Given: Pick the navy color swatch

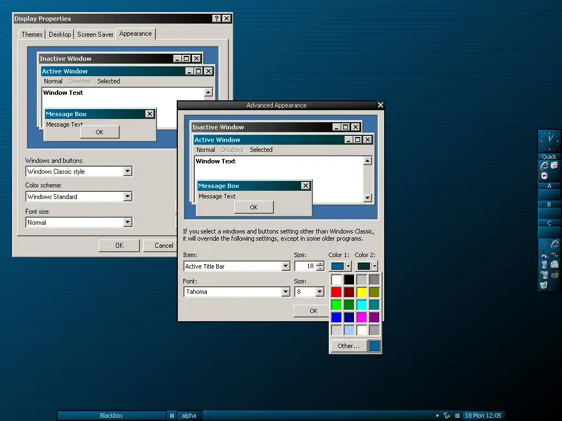Looking at the screenshot, I should tap(349, 317).
